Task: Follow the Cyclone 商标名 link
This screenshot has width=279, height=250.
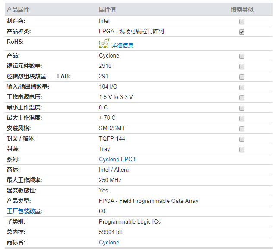Action: [x=109, y=243]
